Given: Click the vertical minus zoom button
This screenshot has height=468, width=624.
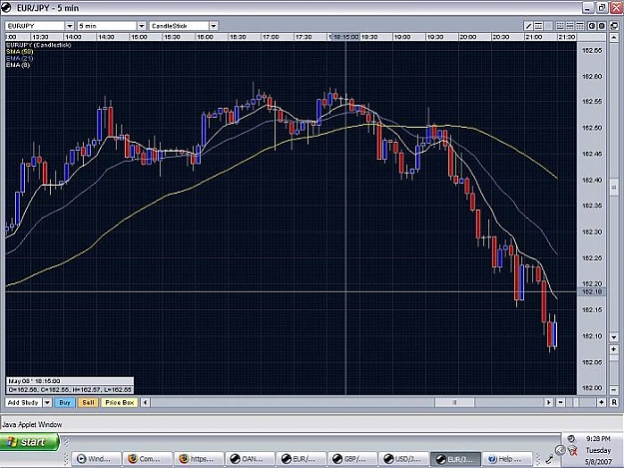Looking at the screenshot, I should point(614,390).
